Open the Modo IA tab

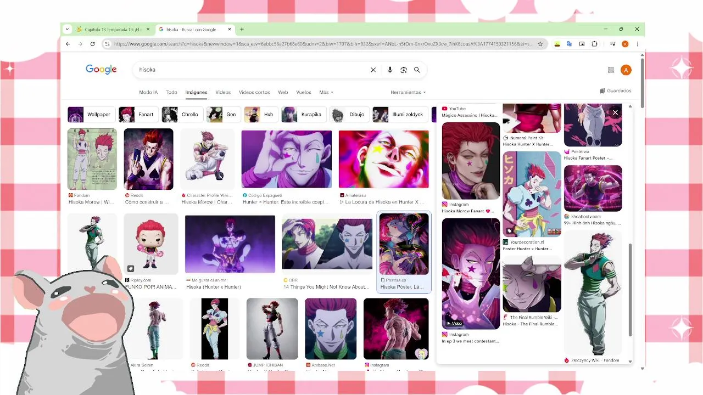pos(148,92)
